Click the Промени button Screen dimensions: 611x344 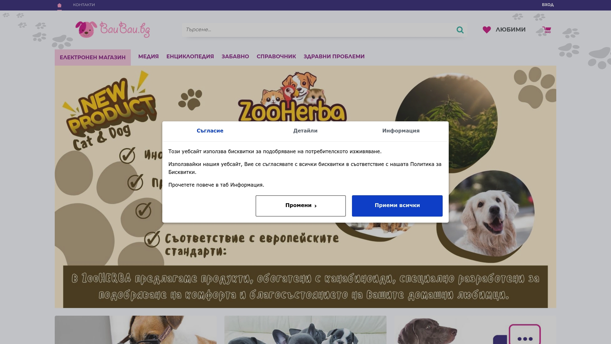pyautogui.click(x=301, y=206)
